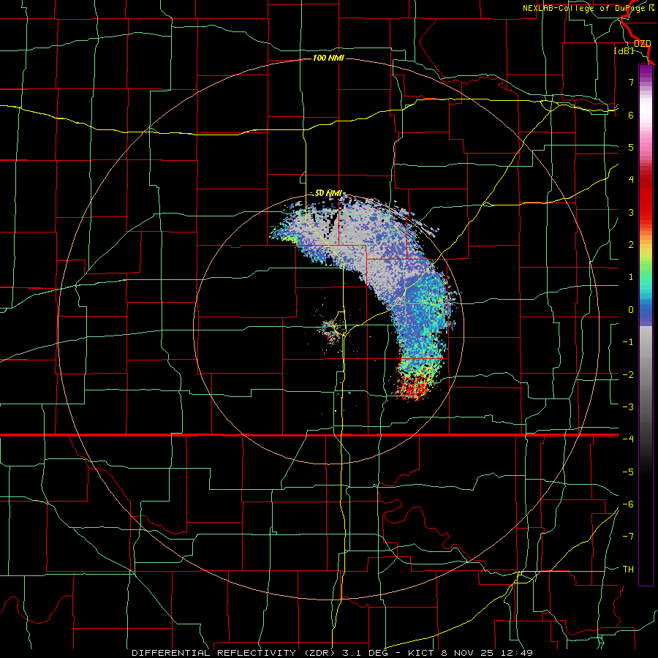Screen dimensions: 658x658
Task: Click the ground clutter at radar center
Action: tap(331, 330)
